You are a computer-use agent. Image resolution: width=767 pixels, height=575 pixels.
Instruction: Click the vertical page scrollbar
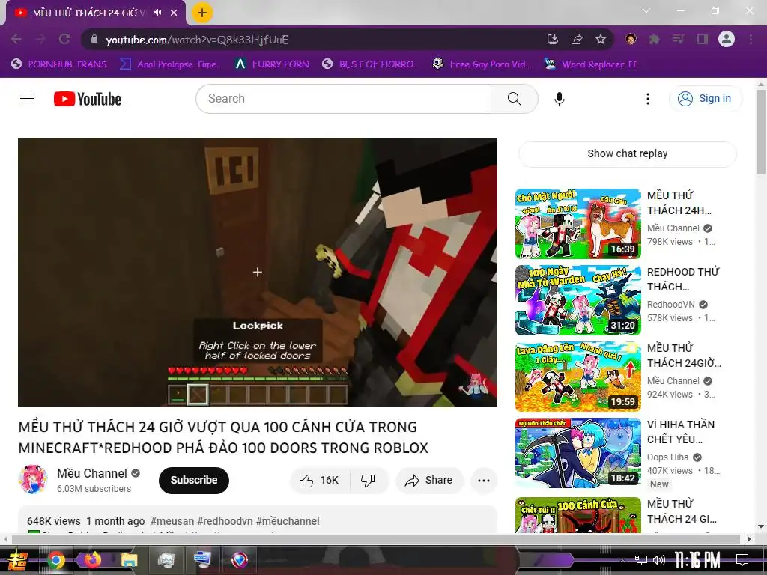click(761, 130)
